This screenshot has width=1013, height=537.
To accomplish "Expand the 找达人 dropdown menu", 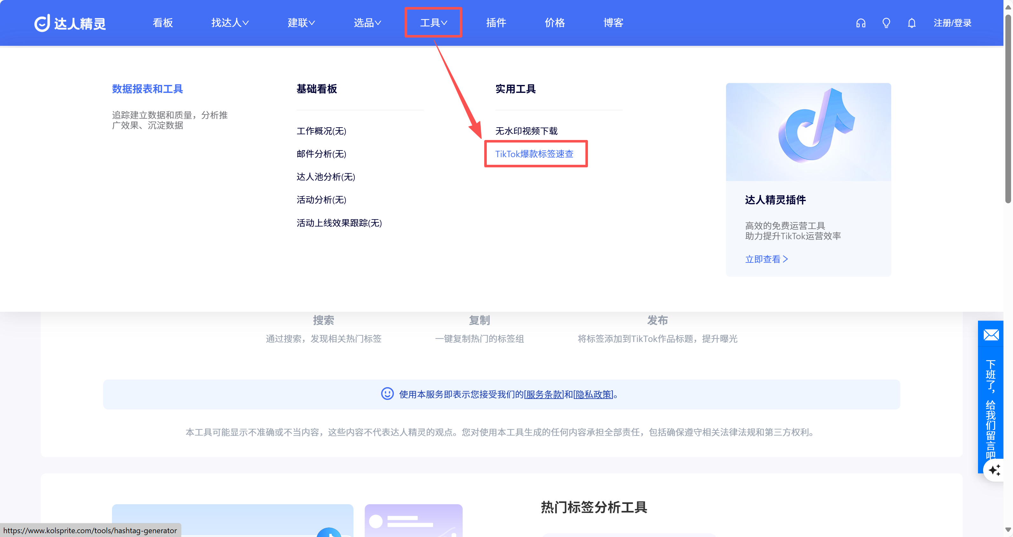I will coord(230,23).
